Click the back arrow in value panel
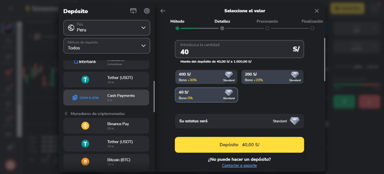Viewport: 384px width, 174px height. pyautogui.click(x=163, y=11)
